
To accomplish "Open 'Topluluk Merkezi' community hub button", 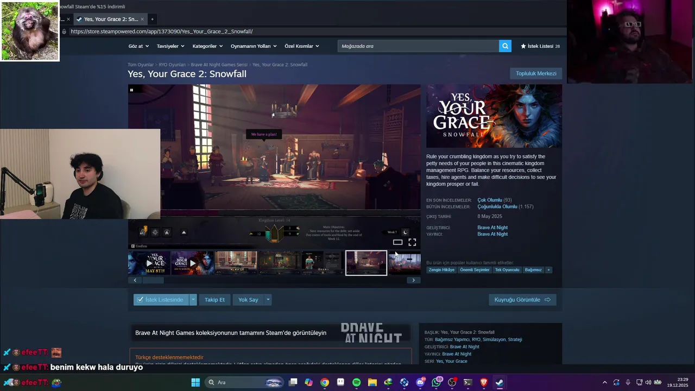I will pos(536,73).
